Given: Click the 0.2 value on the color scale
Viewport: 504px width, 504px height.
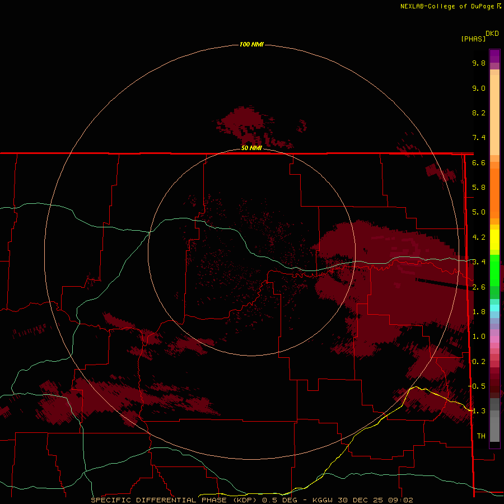Looking at the screenshot, I should [479, 362].
